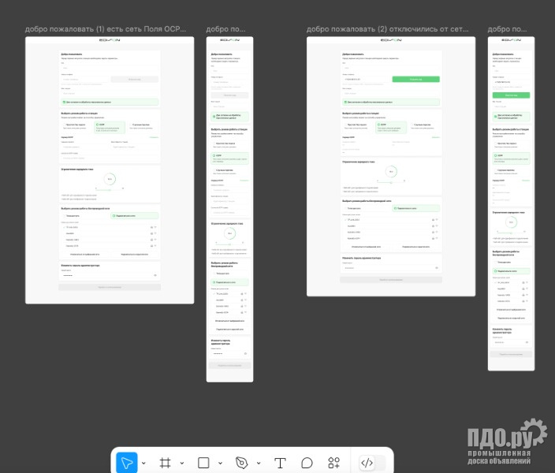
Task: Click the grey bottom button in frame (1)
Action: [x=110, y=287]
